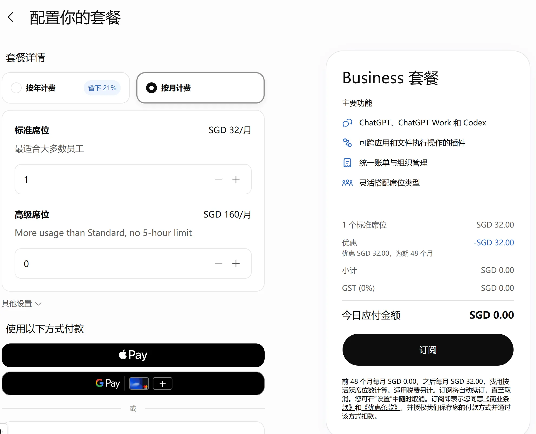Increase 高级席位 count with the plus icon

pyautogui.click(x=236, y=263)
